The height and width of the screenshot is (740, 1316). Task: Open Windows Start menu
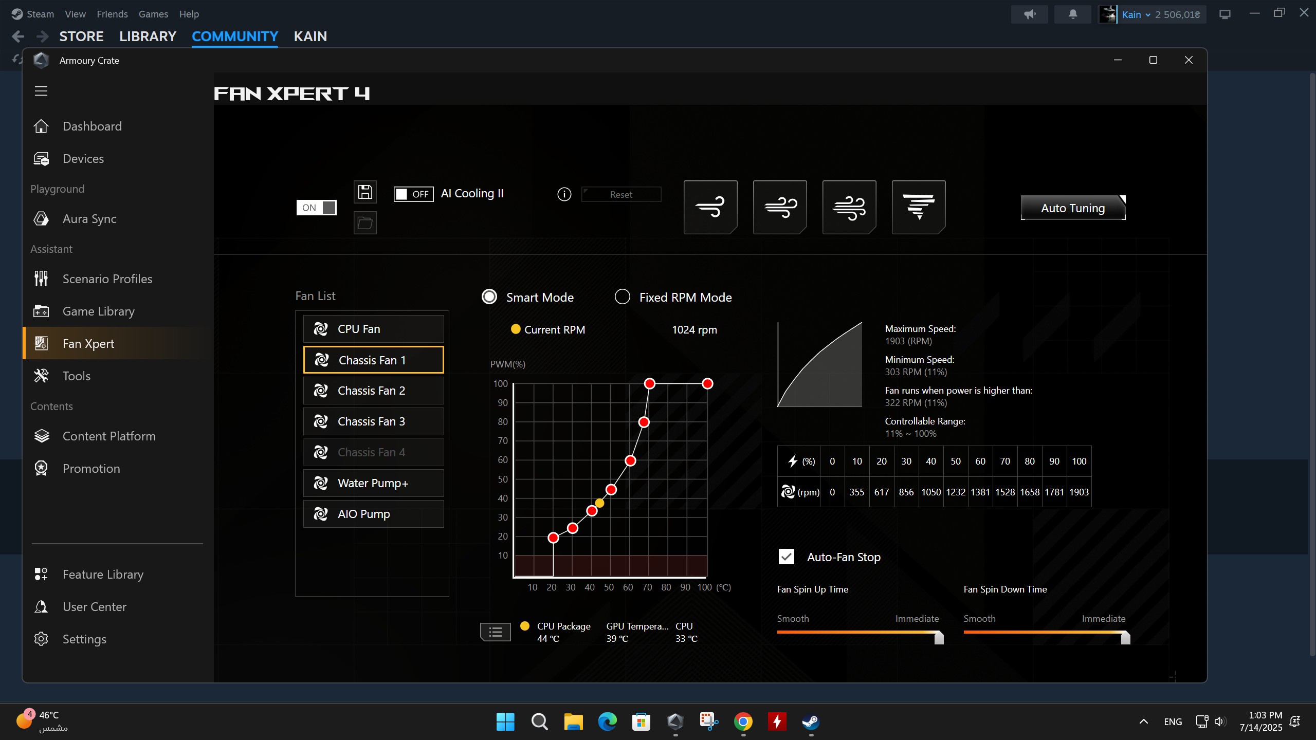point(505,721)
